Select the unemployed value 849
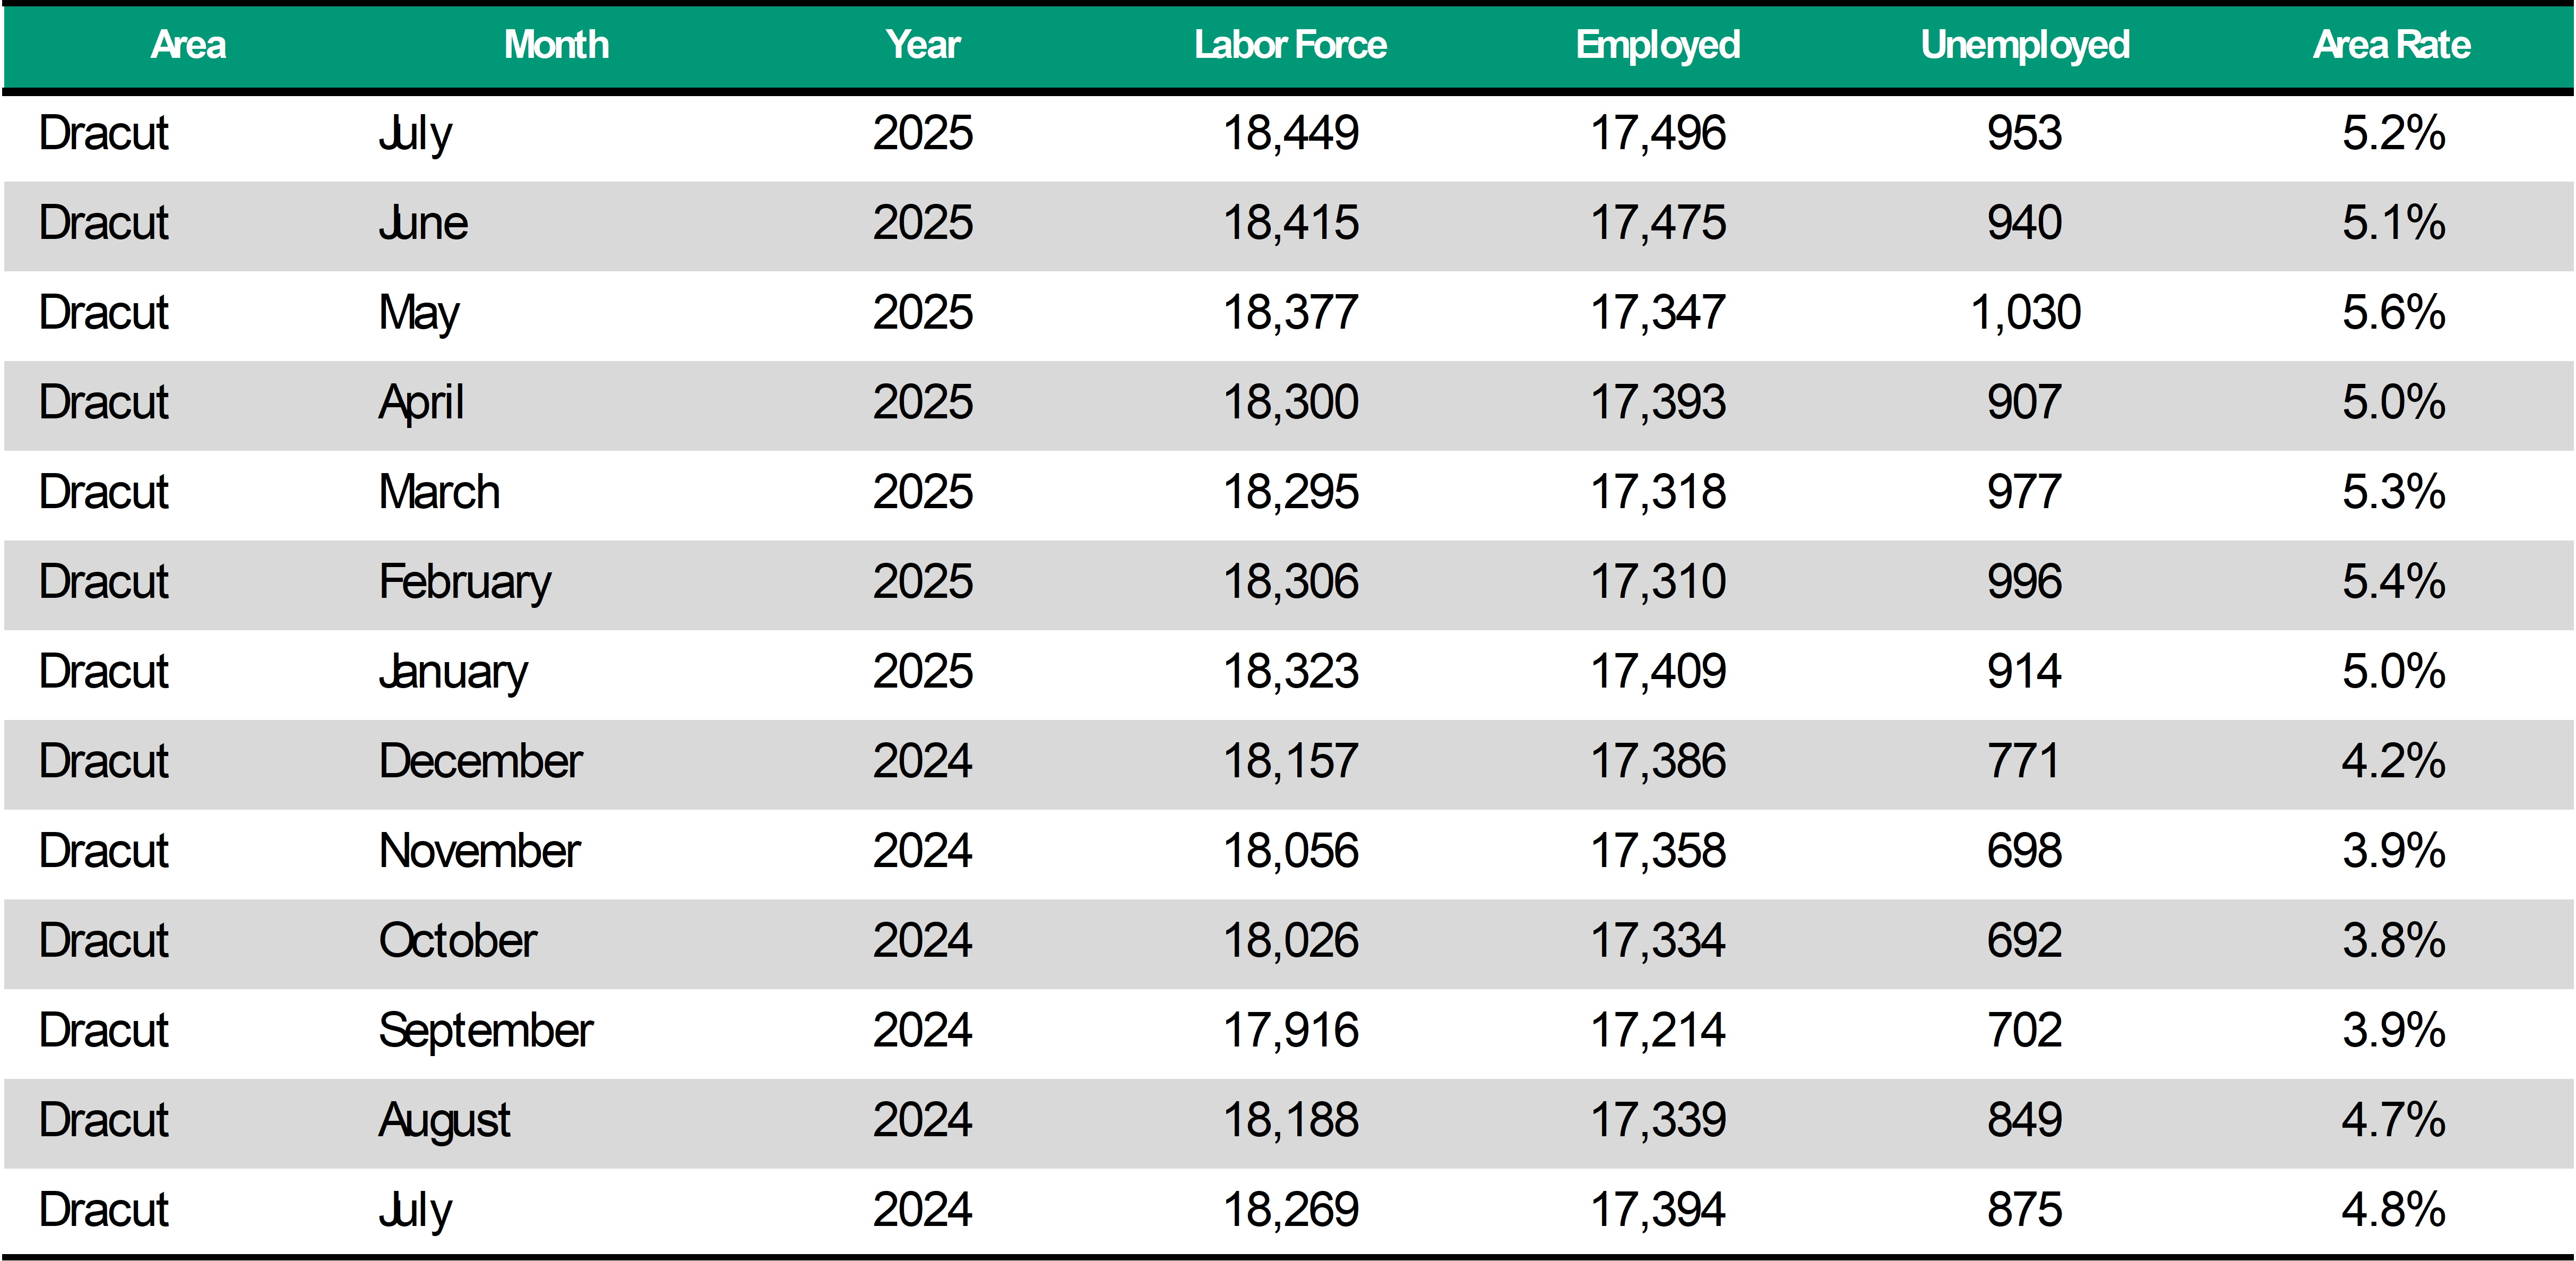Image resolution: width=2576 pixels, height=1261 pixels. click(2025, 1120)
